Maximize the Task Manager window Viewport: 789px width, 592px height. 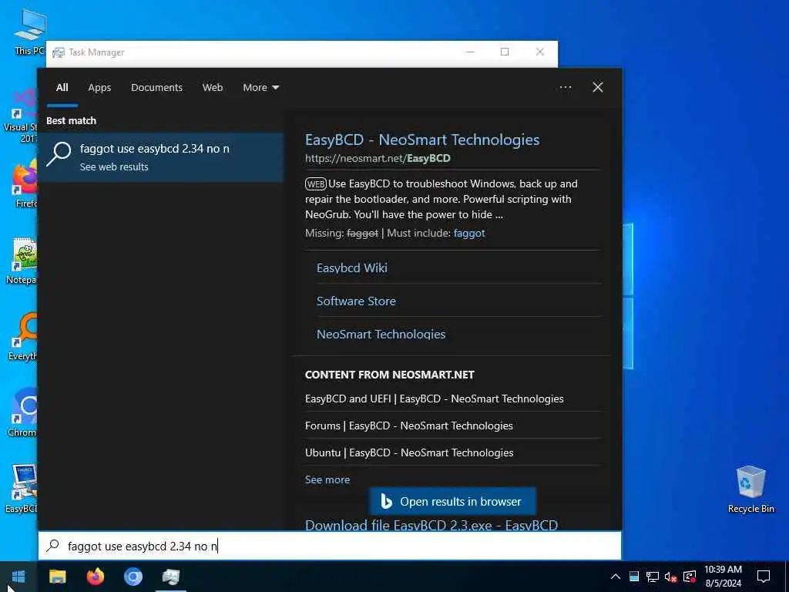(505, 52)
